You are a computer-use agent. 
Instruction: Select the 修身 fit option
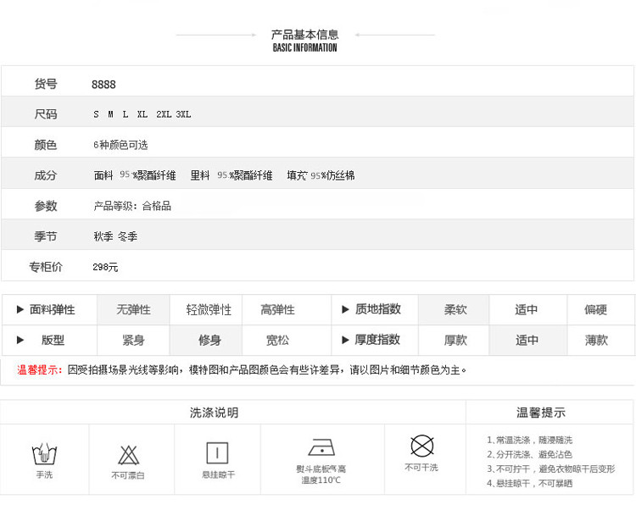(x=209, y=340)
